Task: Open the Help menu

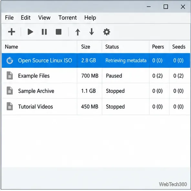Action: pos(90,18)
